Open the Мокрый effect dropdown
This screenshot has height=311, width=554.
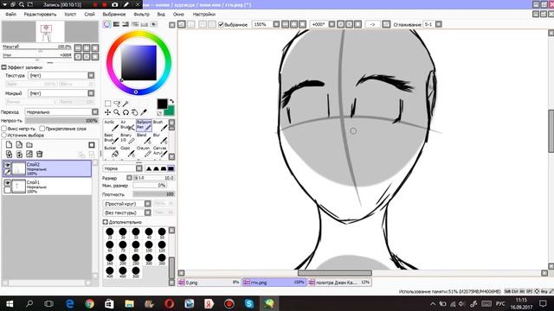[91, 93]
